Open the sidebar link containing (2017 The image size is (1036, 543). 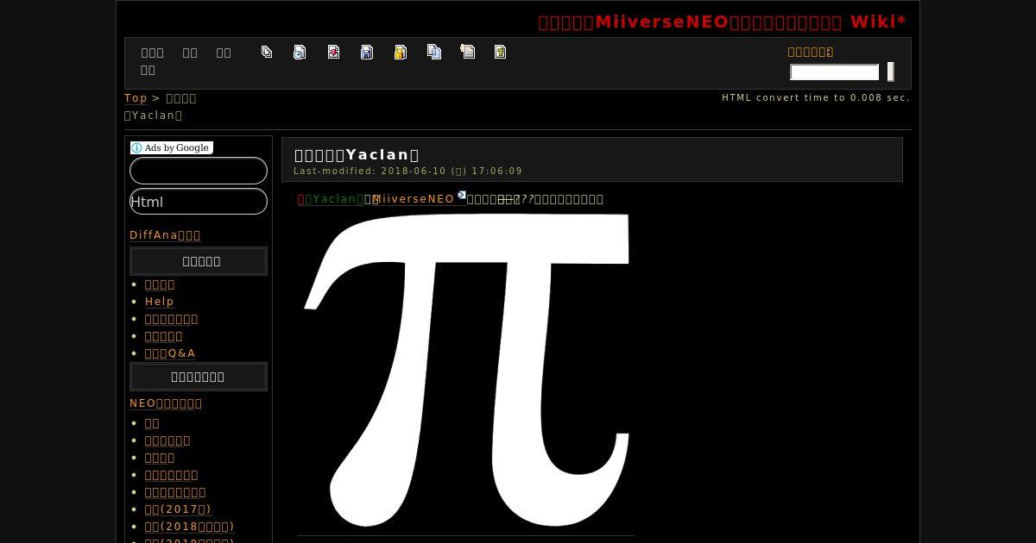(178, 509)
